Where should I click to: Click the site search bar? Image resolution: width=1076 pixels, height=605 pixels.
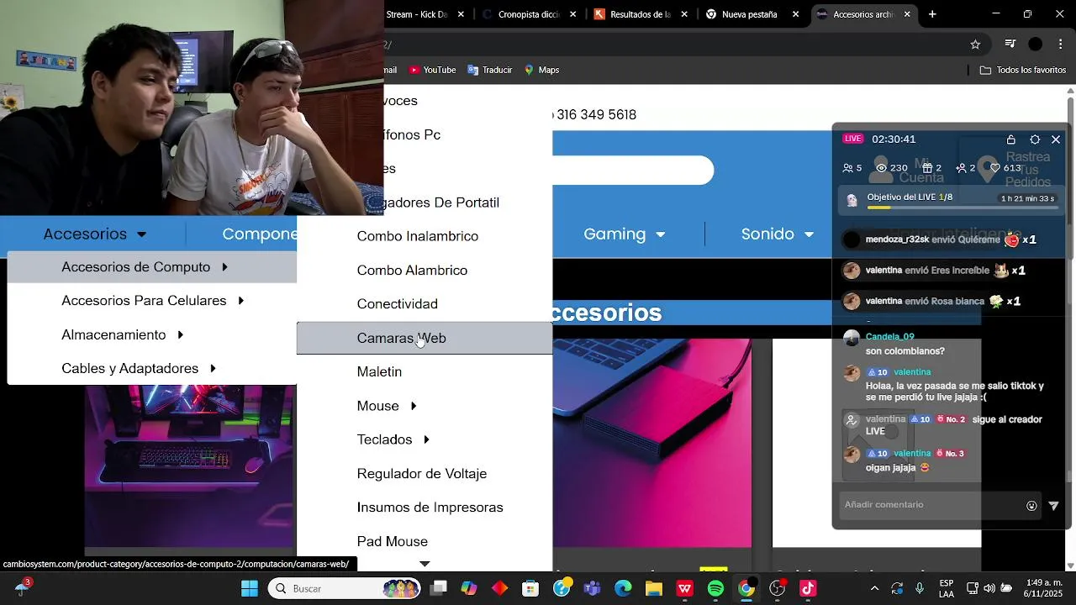click(633, 171)
